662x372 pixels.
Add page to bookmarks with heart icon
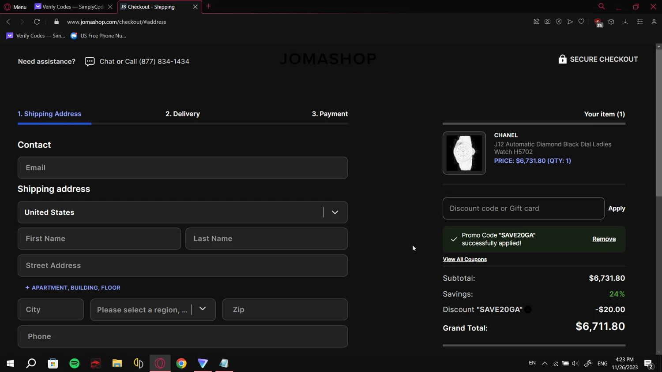(x=581, y=22)
